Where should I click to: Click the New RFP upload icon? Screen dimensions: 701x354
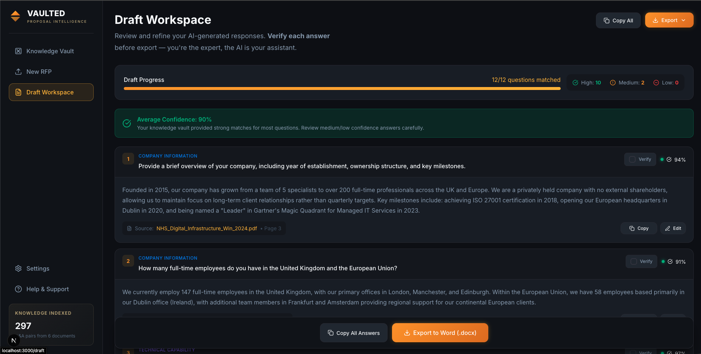(18, 72)
